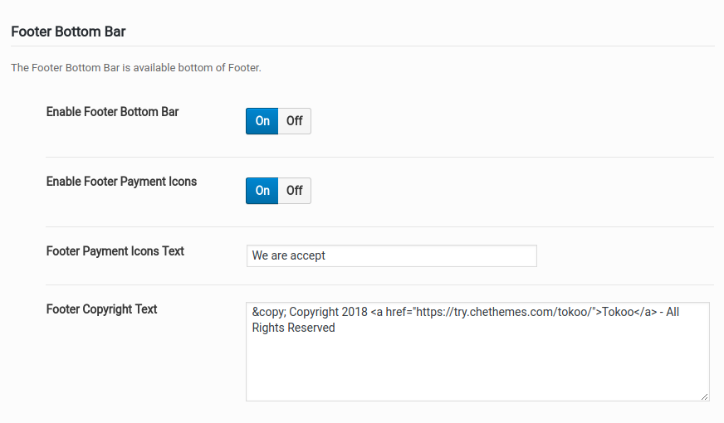Set Enable Footer Payment Icons to On

tap(262, 191)
